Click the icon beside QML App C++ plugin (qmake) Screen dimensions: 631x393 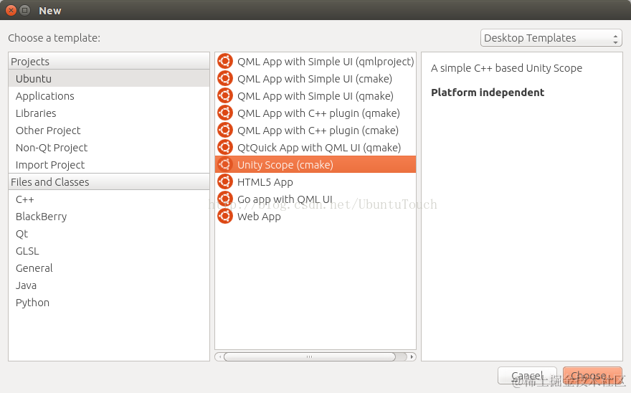coord(225,113)
